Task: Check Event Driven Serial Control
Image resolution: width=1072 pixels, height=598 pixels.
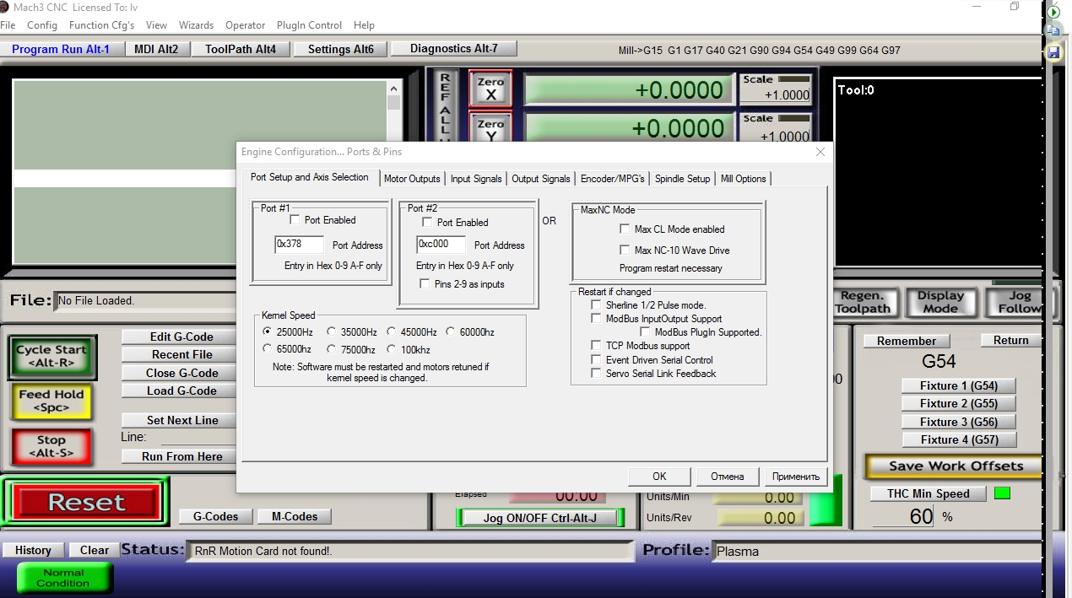Action: [596, 359]
